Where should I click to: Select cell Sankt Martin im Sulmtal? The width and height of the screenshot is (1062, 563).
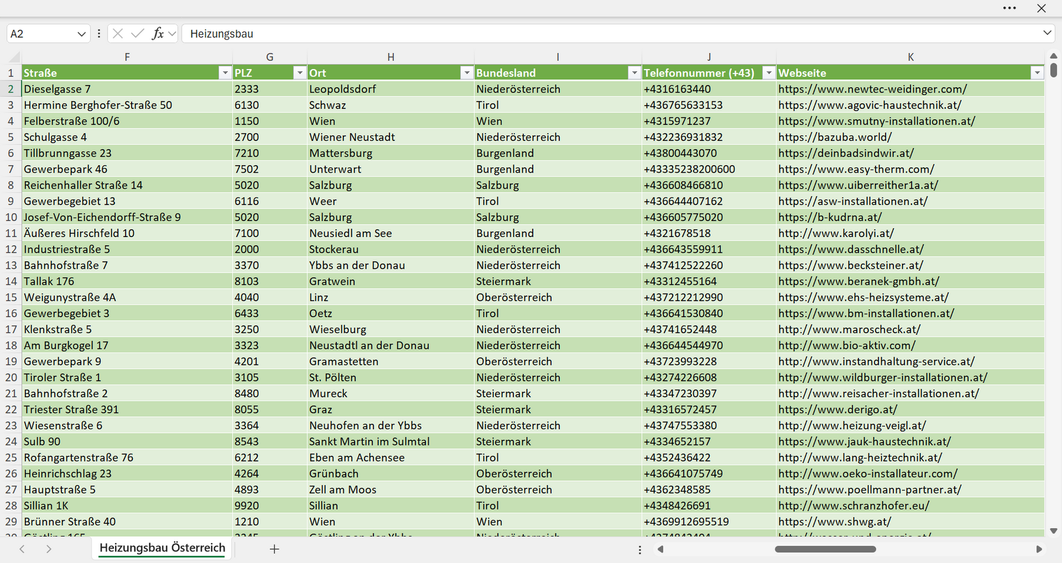click(x=391, y=442)
